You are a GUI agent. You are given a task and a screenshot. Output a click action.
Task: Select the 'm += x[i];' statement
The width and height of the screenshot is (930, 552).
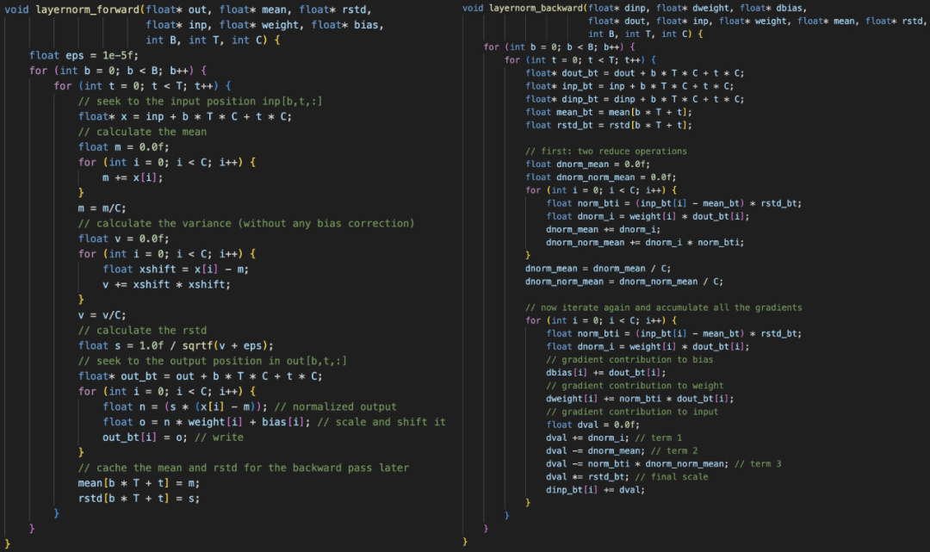click(133, 178)
